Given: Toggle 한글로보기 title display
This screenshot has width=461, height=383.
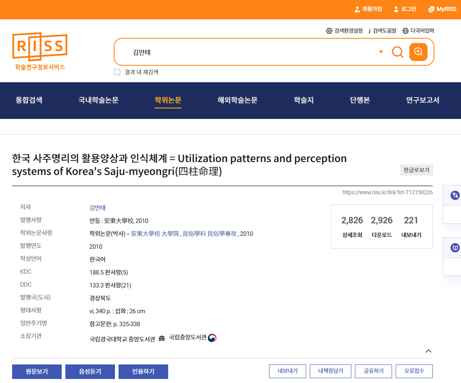Looking at the screenshot, I should pyautogui.click(x=416, y=170).
